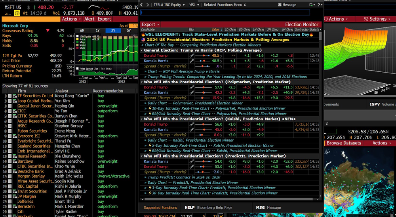The width and height of the screenshot is (396, 217).
Task: Check the box for Loop Capital Markets row
Action: click(10, 101)
